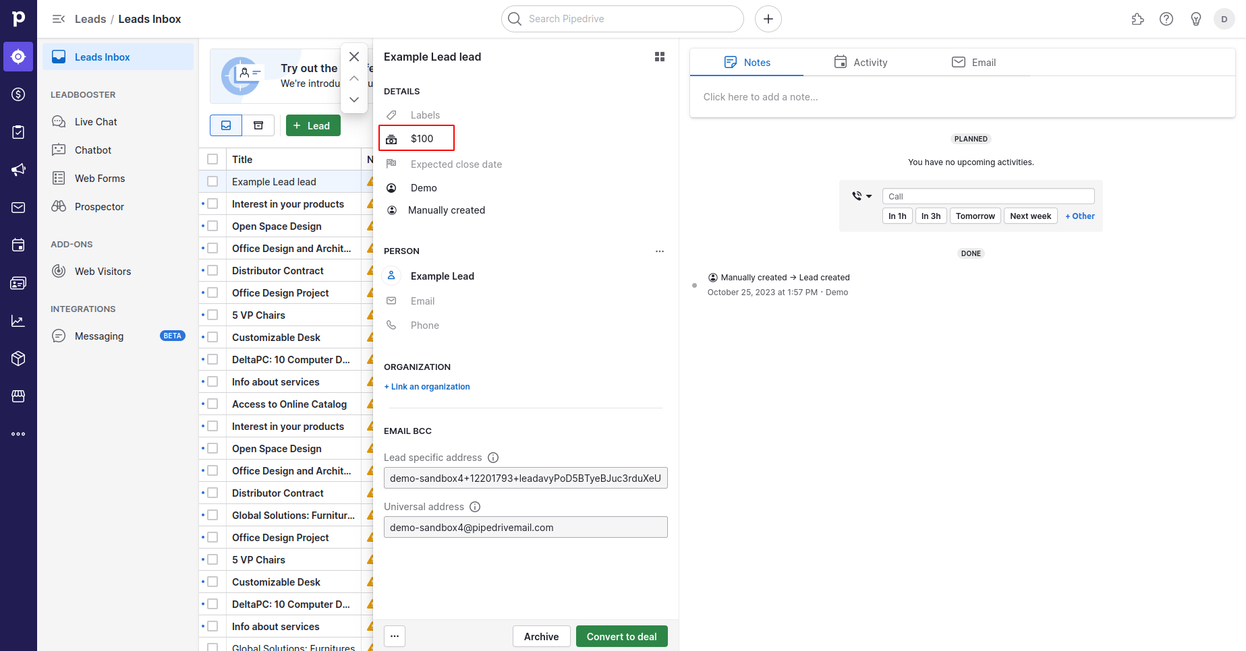Click the Convert to deal button

(x=621, y=637)
